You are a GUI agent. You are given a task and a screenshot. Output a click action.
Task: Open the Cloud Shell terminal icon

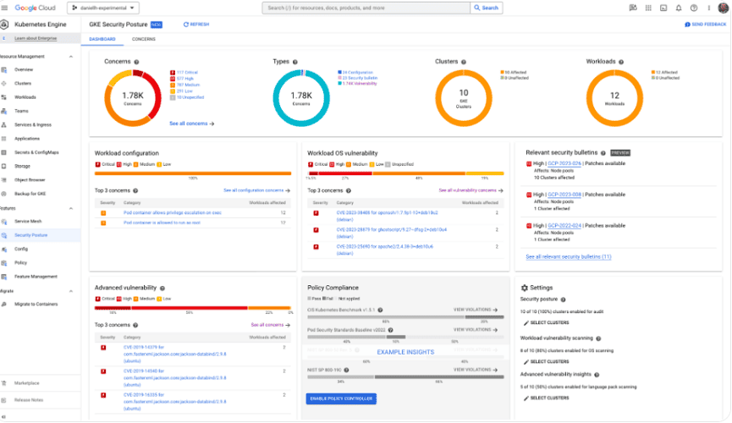663,8
